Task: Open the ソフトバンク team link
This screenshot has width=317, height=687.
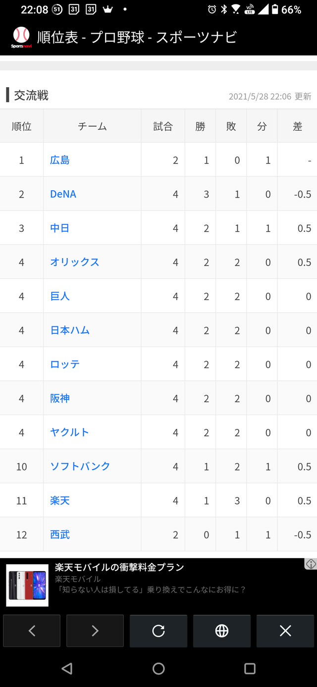Action: (x=80, y=467)
